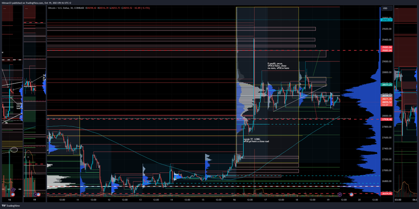
Task: Click the red 26574.95 price label
Action: pos(387,194)
